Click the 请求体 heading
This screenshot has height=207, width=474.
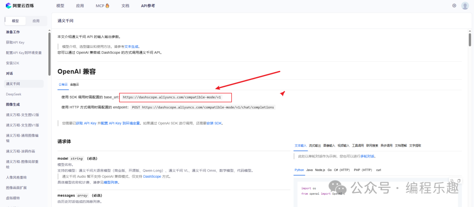pyautogui.click(x=64, y=141)
